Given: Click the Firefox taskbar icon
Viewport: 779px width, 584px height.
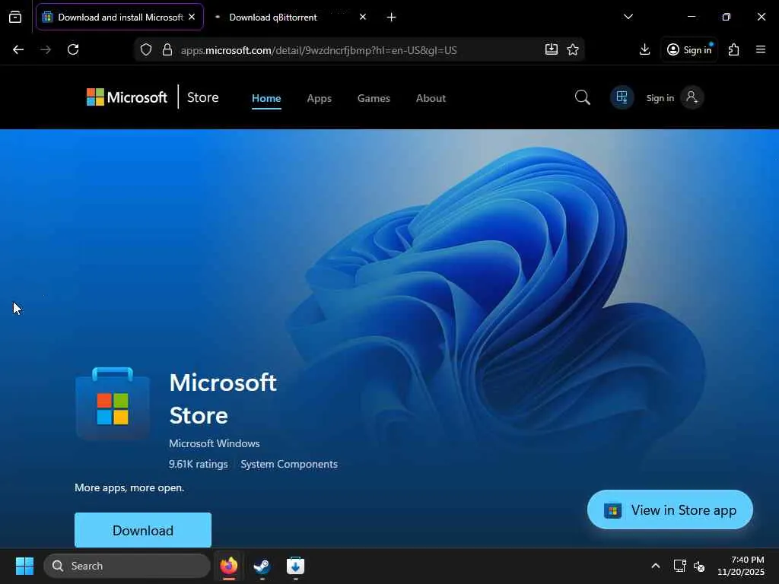Looking at the screenshot, I should pos(229,566).
